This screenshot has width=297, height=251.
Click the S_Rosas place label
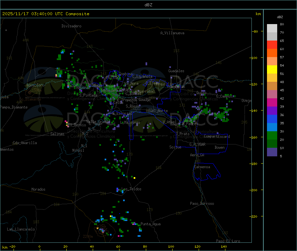coord(133,106)
